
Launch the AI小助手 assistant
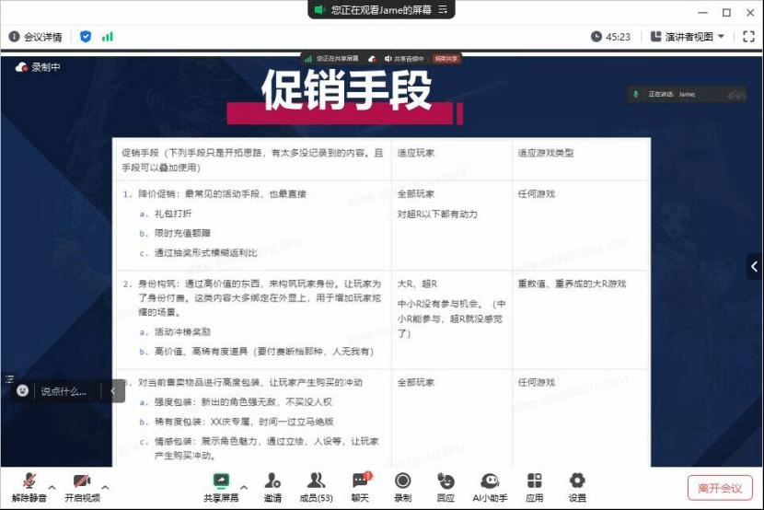tap(490, 485)
